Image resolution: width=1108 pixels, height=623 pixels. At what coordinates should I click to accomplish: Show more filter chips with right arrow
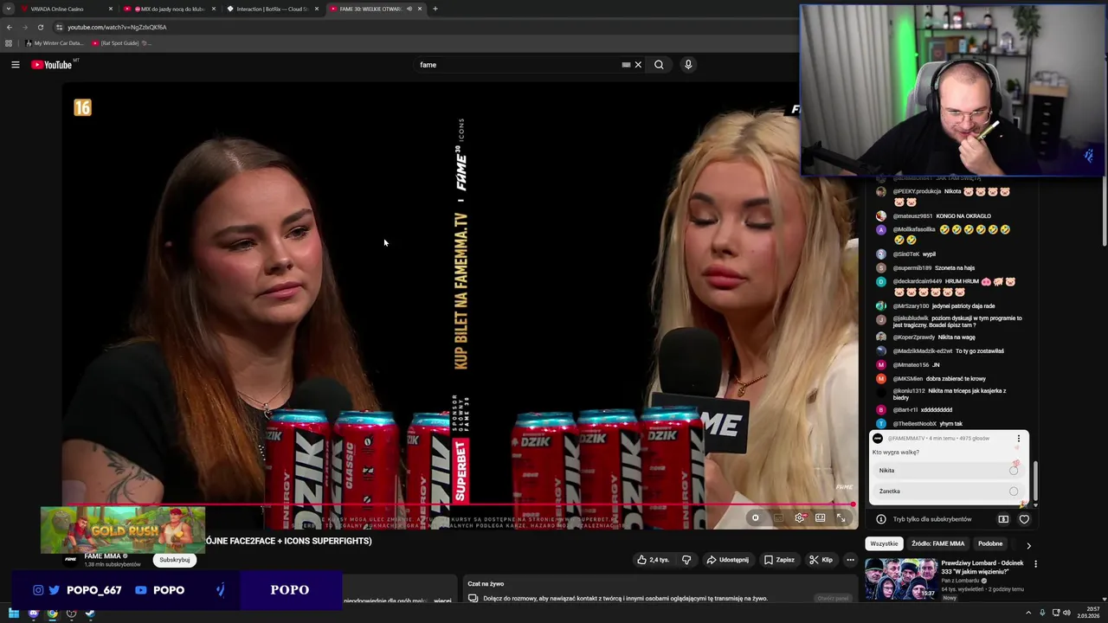pos(1028,545)
